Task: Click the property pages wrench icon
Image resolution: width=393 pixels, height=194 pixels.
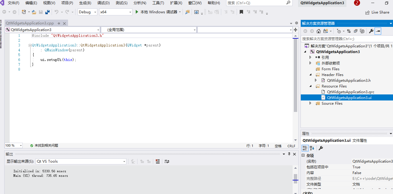Action: [321, 148]
